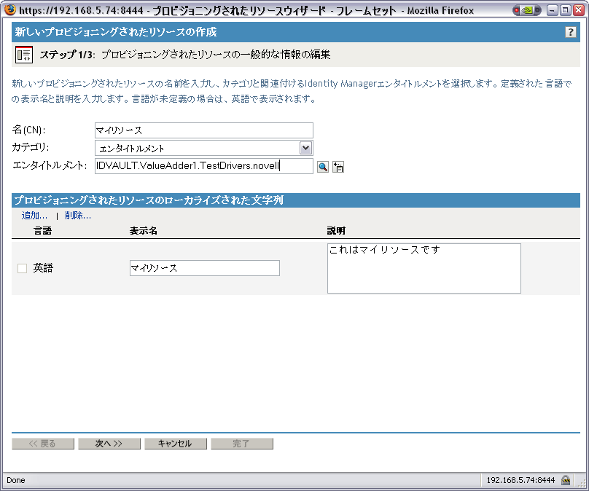Screen dimensions: 589x491
Task: Click the カテゴリ: field label
Action: [31, 147]
